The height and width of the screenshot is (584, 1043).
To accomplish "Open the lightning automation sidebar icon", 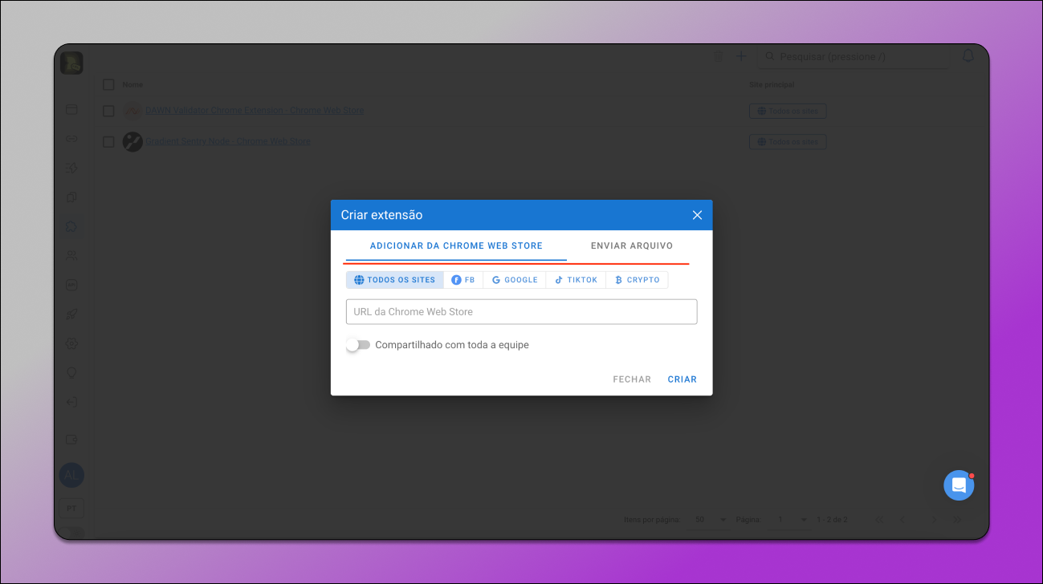I will (71, 168).
